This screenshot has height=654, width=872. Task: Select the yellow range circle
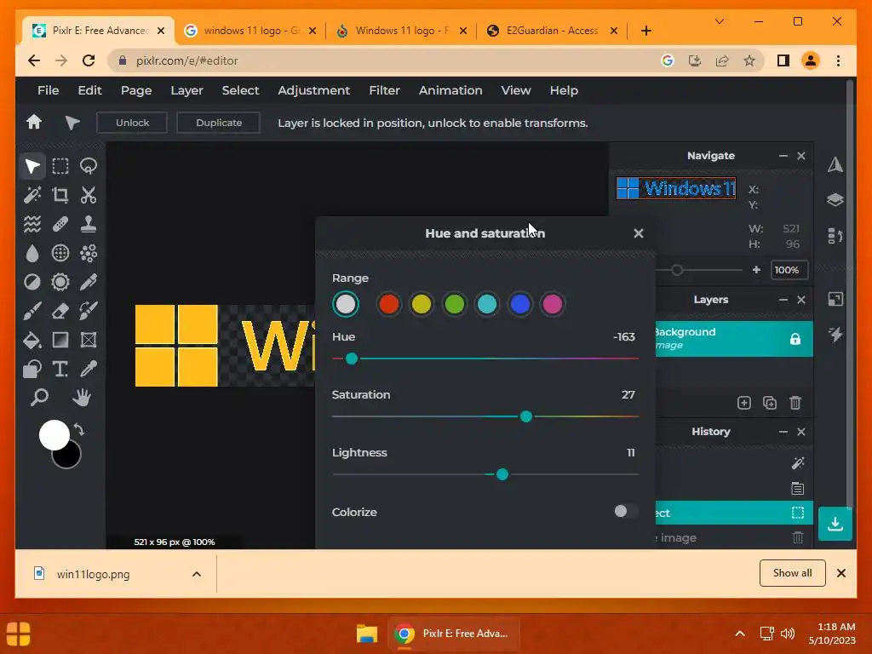click(422, 304)
